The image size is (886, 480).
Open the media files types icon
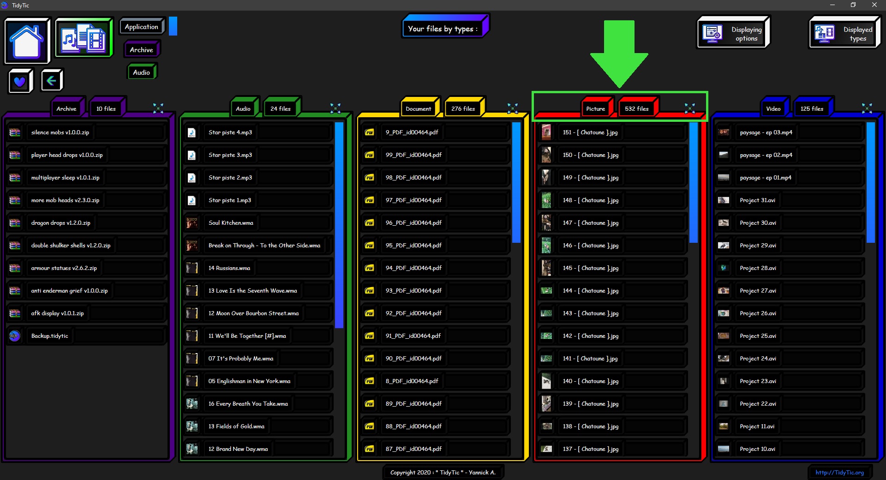(84, 38)
